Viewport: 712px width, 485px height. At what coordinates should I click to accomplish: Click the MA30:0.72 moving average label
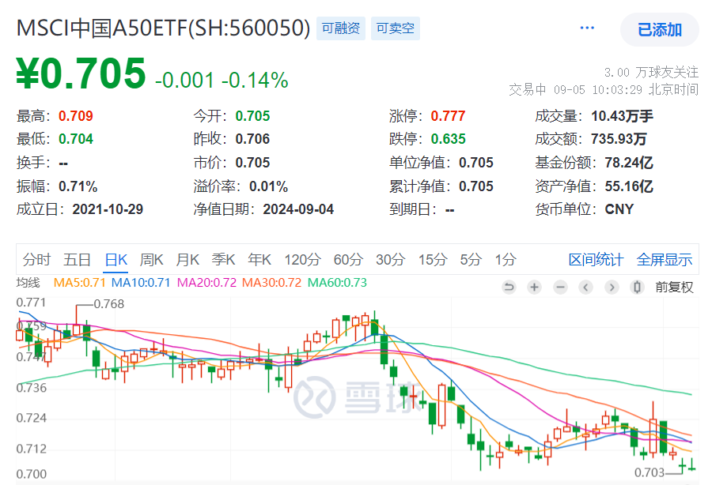click(x=271, y=282)
